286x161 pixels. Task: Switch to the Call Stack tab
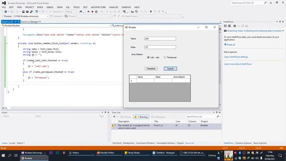pos(117,143)
